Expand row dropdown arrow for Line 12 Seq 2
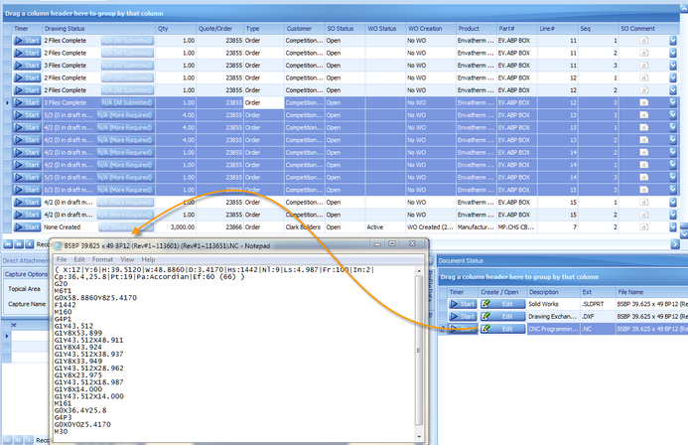This screenshot has height=445, width=688. (673, 90)
